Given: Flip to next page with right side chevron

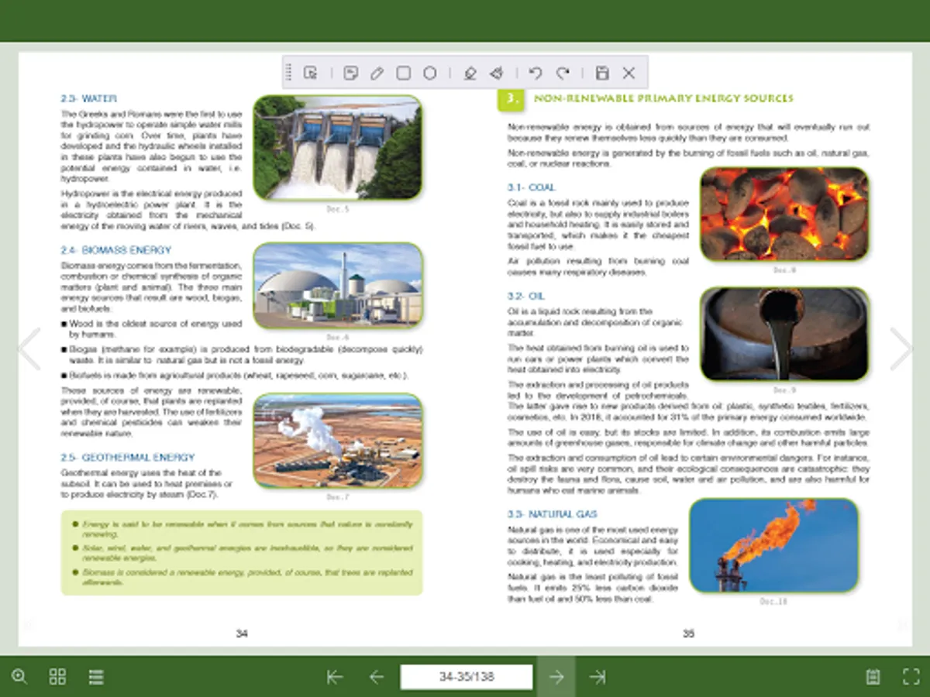Looking at the screenshot, I should coord(901,348).
